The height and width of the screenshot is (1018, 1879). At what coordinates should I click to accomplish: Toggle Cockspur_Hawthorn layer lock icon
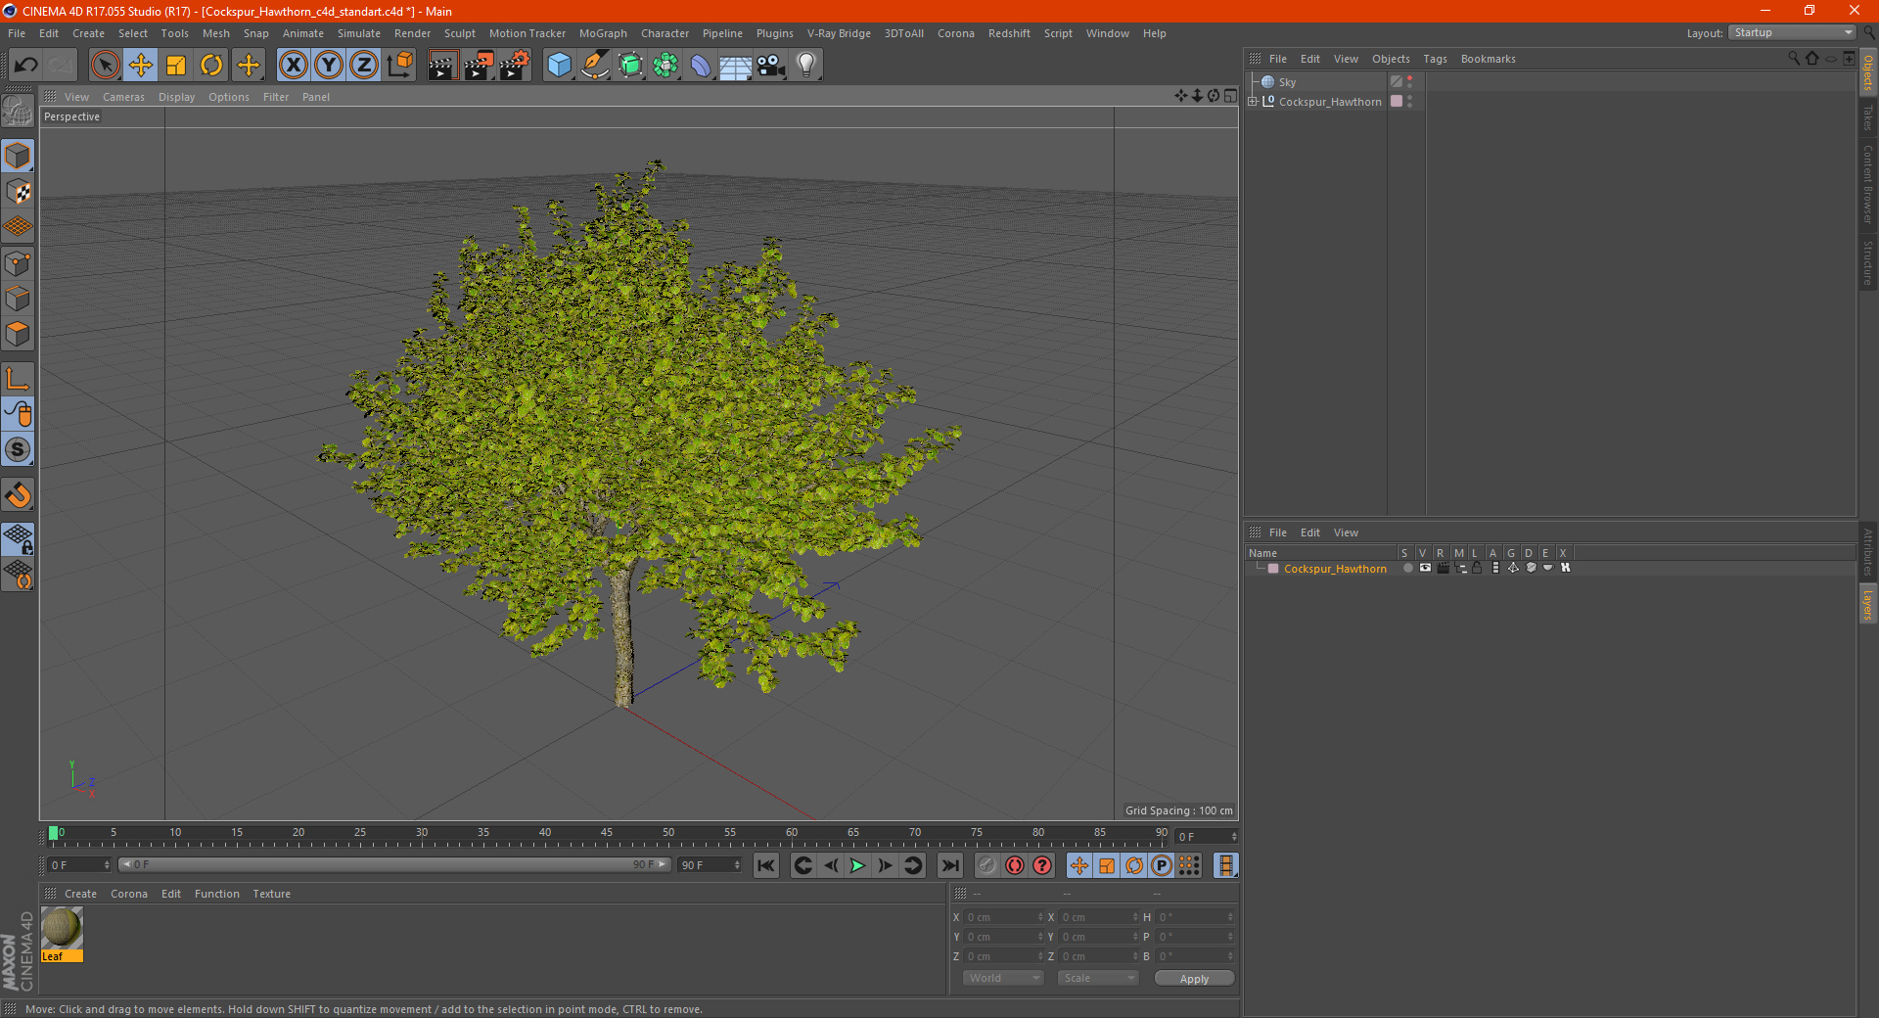pyautogui.click(x=1477, y=568)
